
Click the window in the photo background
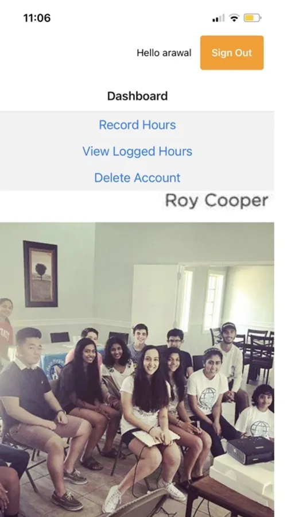tap(213, 300)
